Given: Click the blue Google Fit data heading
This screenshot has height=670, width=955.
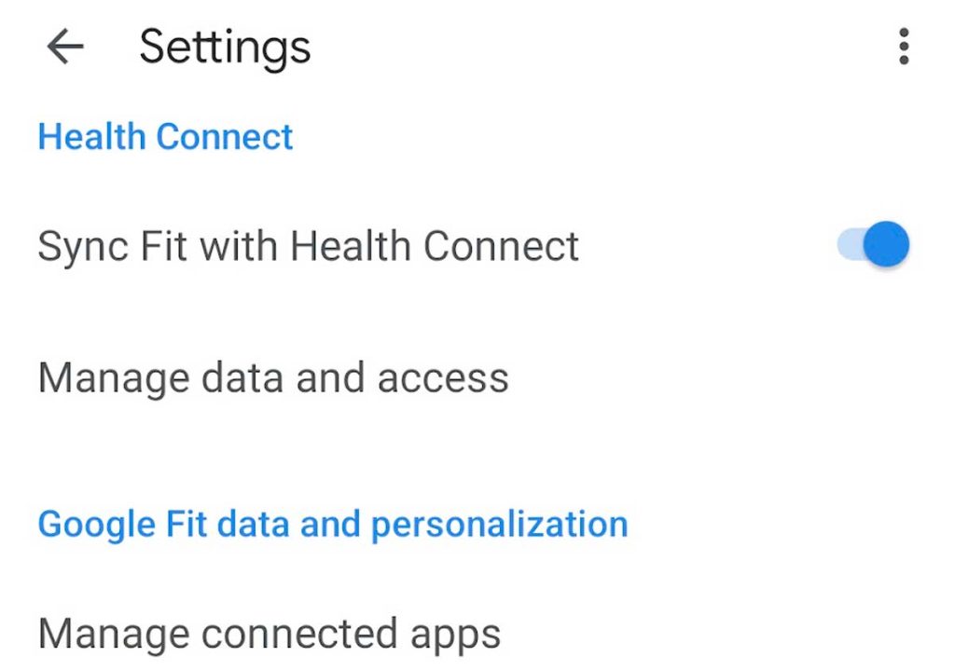Looking at the screenshot, I should (332, 524).
